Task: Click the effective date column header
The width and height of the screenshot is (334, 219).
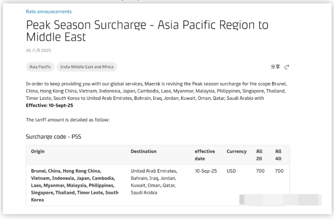Action: click(x=205, y=155)
